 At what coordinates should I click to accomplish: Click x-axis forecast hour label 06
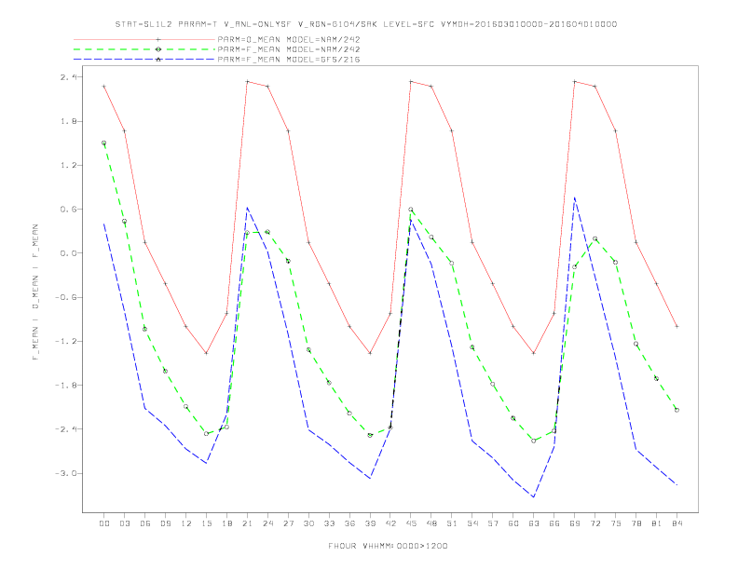point(145,523)
